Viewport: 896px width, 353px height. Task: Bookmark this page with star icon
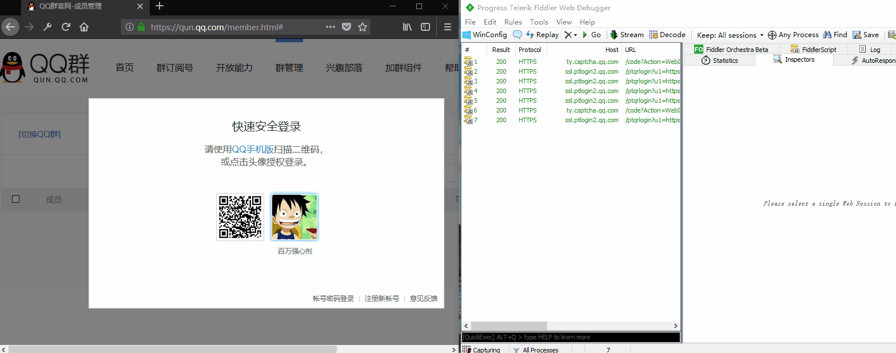pos(363,27)
